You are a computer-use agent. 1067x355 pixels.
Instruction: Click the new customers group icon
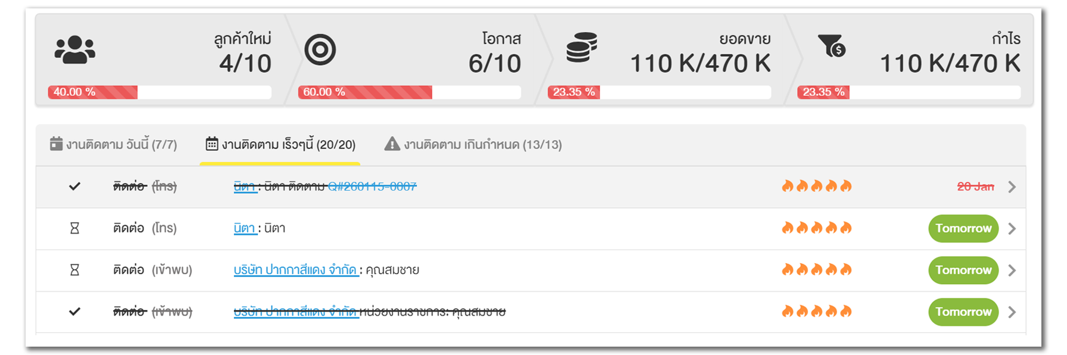[x=74, y=49]
